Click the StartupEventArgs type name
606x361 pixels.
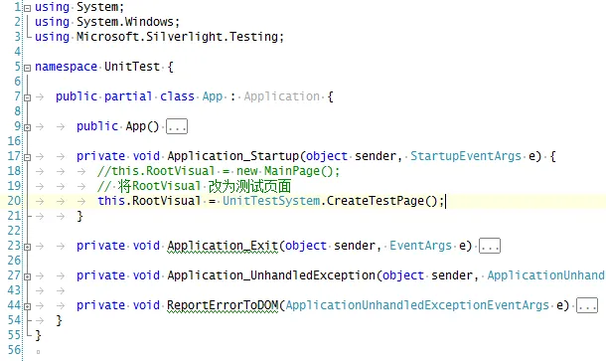coord(466,156)
